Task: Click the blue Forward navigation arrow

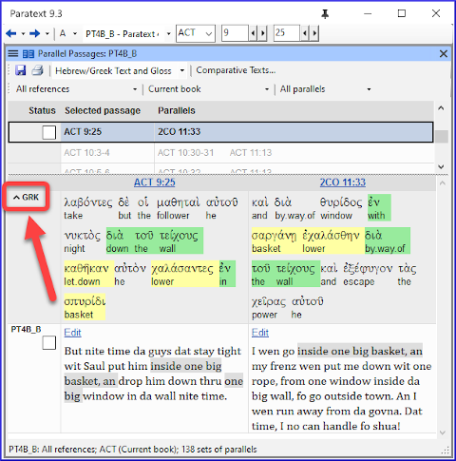Action: pyautogui.click(x=34, y=33)
